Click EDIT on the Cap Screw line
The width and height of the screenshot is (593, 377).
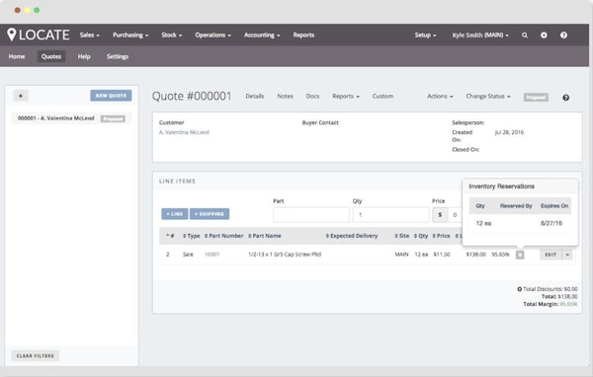pos(551,255)
